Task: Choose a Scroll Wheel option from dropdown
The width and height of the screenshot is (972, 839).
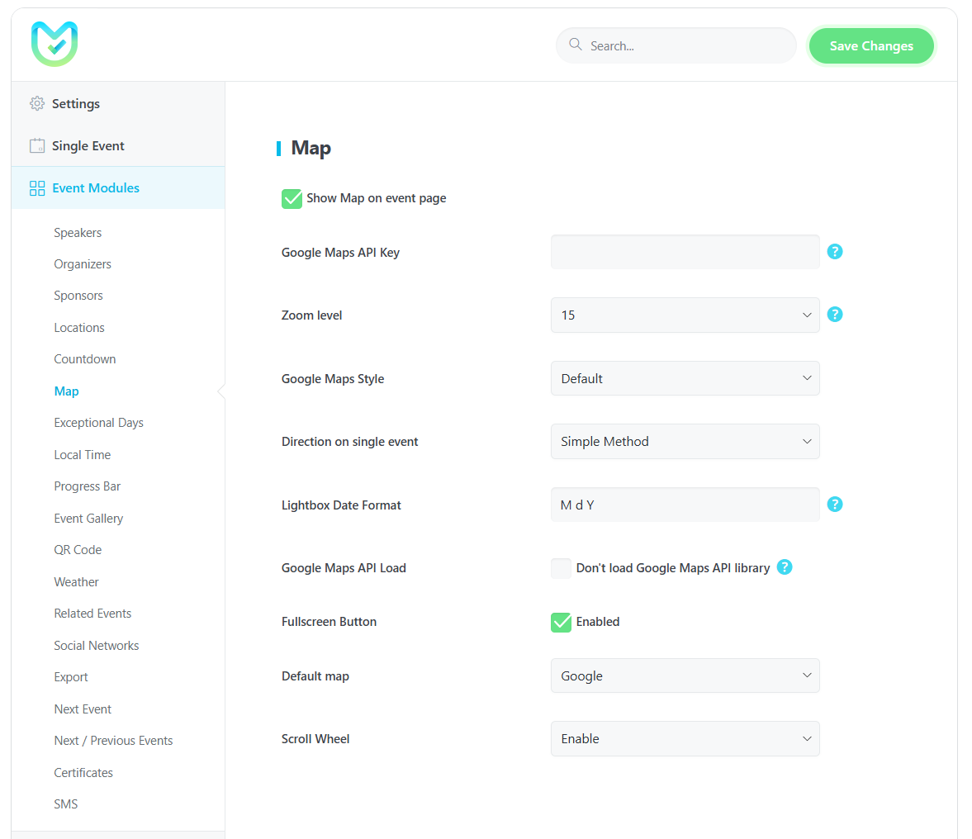Action: 685,739
